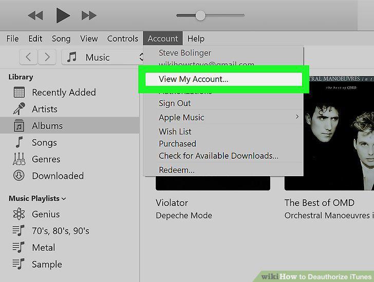Open the Music media type dropdown
Image resolution: width=374 pixels, height=282 pixels.
point(103,57)
